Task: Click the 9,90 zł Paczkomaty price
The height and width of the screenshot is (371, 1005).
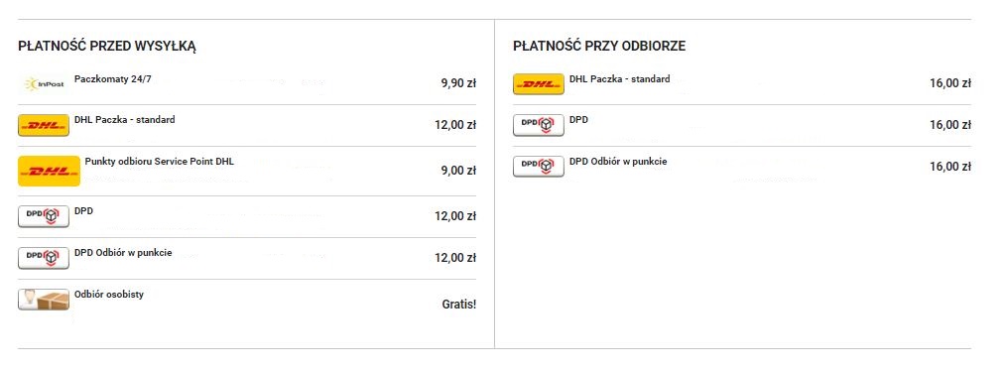Action: pyautogui.click(x=458, y=84)
